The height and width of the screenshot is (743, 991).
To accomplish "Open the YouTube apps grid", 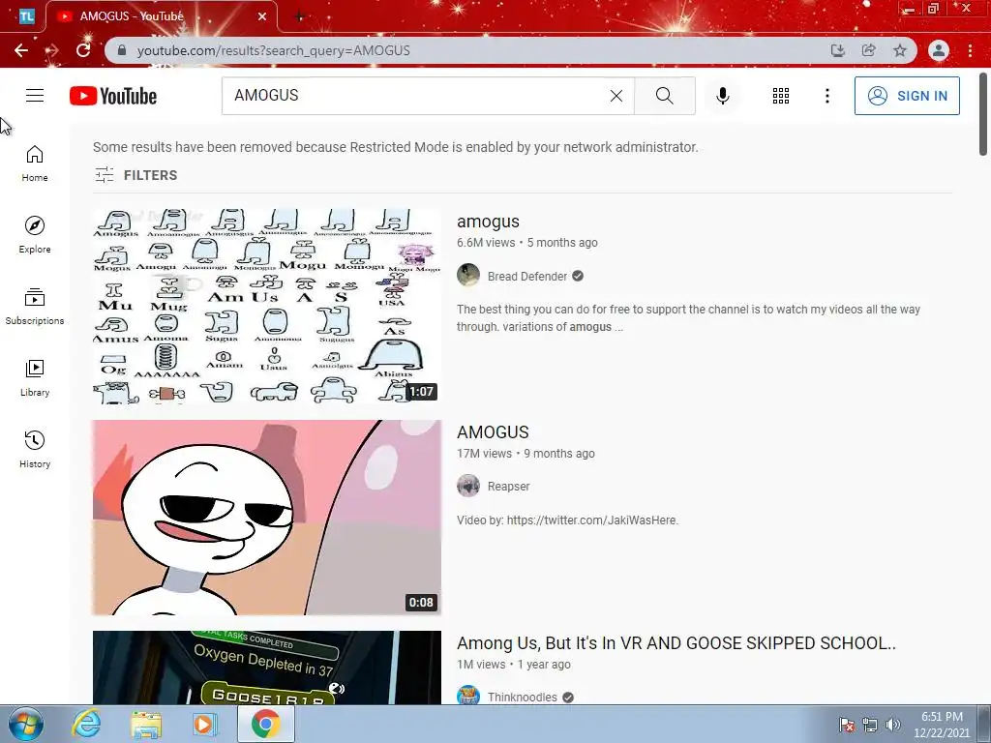I will [781, 96].
